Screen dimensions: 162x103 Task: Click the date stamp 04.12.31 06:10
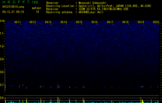coord(13,12)
